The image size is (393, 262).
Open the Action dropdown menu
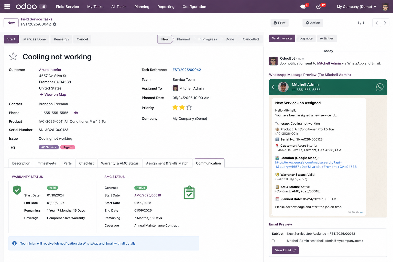click(x=313, y=23)
